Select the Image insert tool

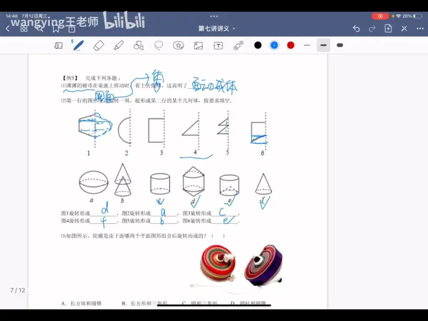click(x=198, y=45)
